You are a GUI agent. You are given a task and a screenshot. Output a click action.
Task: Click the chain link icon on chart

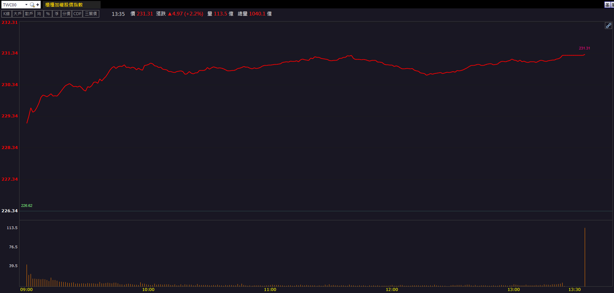(608, 26)
